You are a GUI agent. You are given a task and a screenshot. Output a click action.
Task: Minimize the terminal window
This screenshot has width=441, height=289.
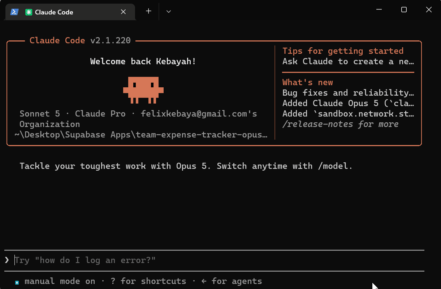pyautogui.click(x=379, y=10)
